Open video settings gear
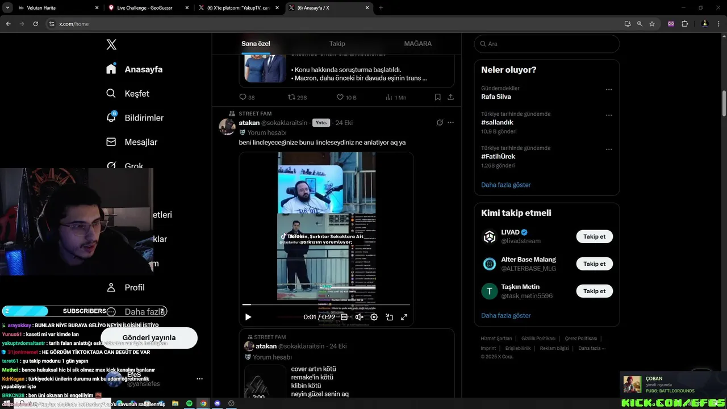The width and height of the screenshot is (727, 409). [x=374, y=317]
